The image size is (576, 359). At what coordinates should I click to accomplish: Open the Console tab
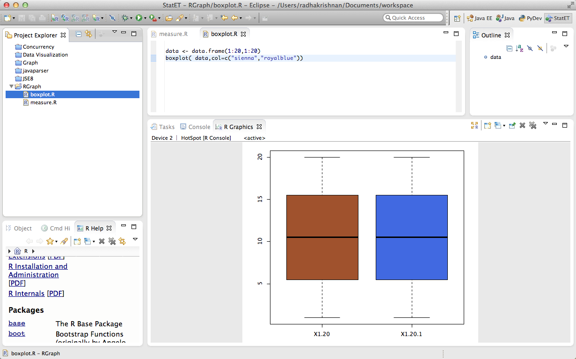199,127
